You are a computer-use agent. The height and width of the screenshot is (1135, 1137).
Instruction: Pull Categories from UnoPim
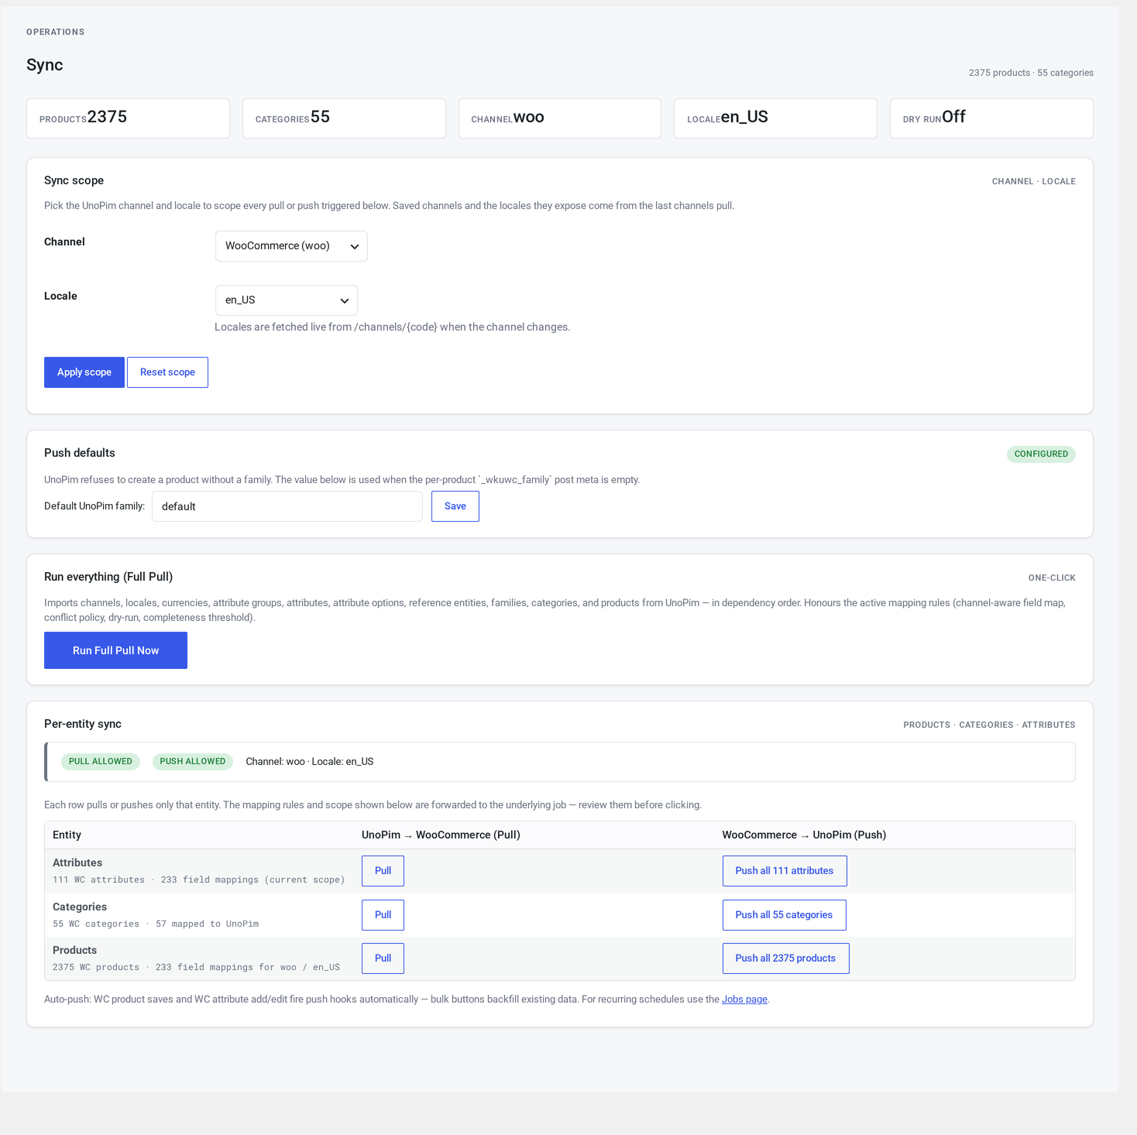(383, 915)
